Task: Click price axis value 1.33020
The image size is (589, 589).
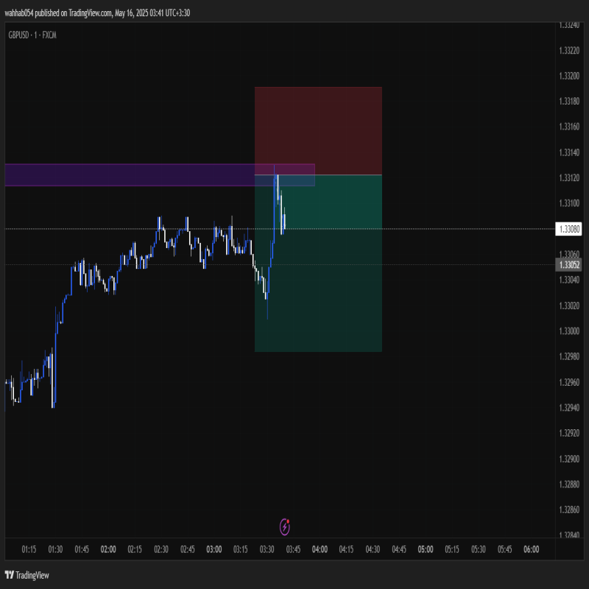Action: click(569, 306)
